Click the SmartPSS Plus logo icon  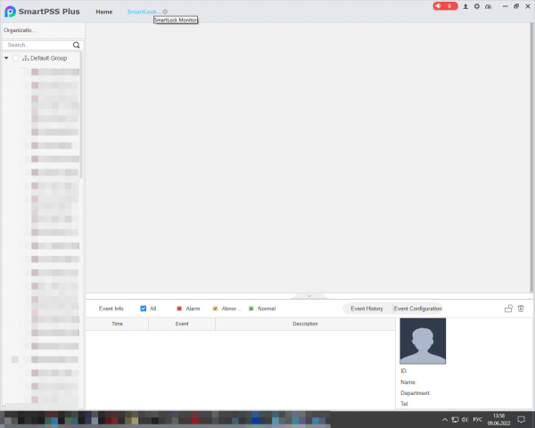tap(10, 12)
